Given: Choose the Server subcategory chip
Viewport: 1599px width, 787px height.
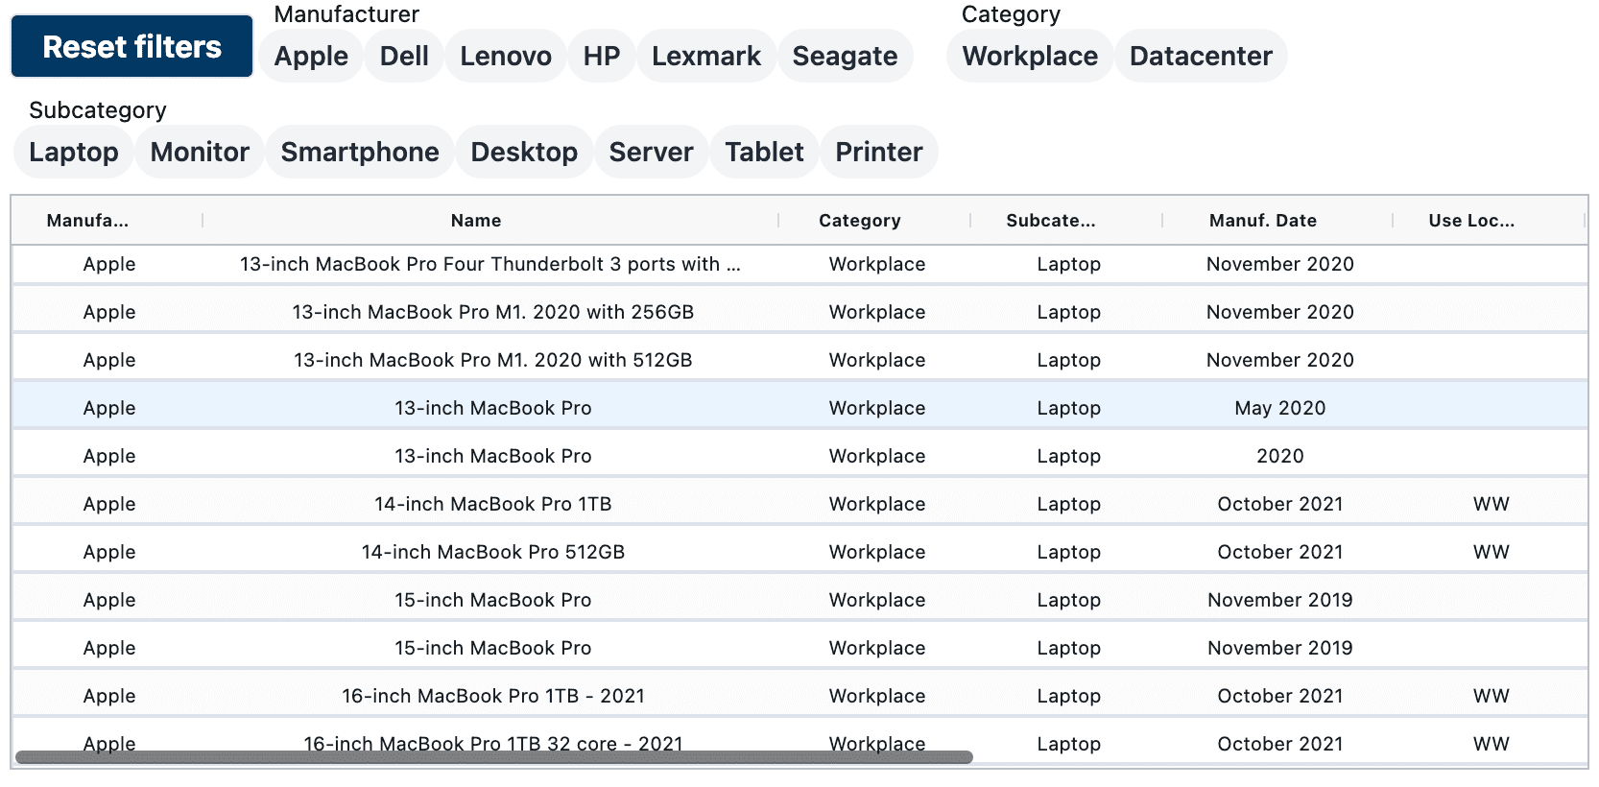Looking at the screenshot, I should (x=651, y=152).
